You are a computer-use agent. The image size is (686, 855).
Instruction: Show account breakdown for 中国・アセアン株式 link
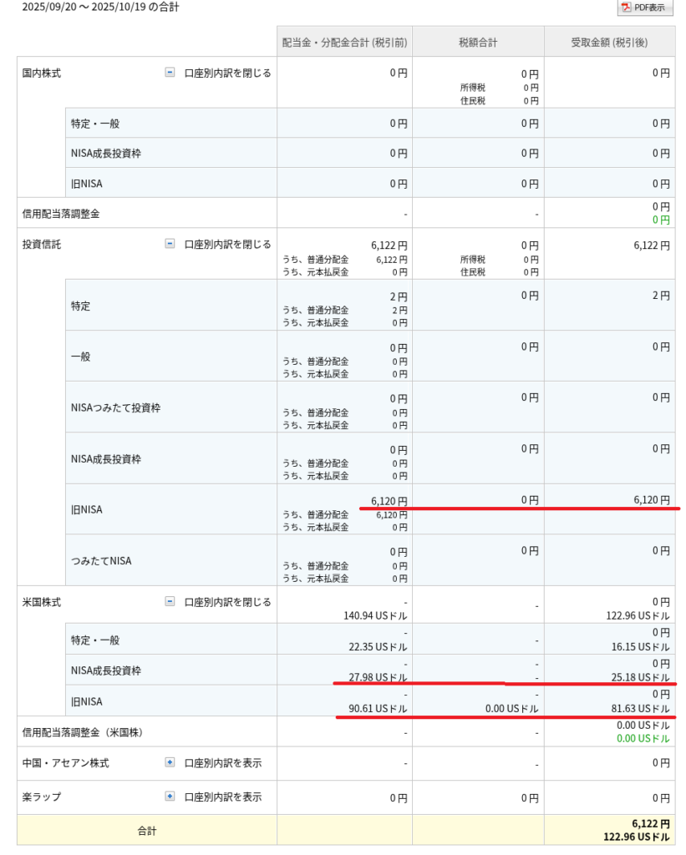coord(223,762)
